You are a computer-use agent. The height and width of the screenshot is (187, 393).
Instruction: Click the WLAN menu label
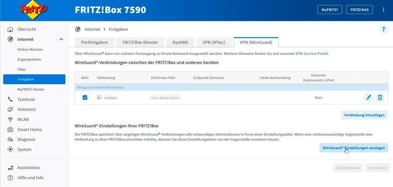coord(23,119)
